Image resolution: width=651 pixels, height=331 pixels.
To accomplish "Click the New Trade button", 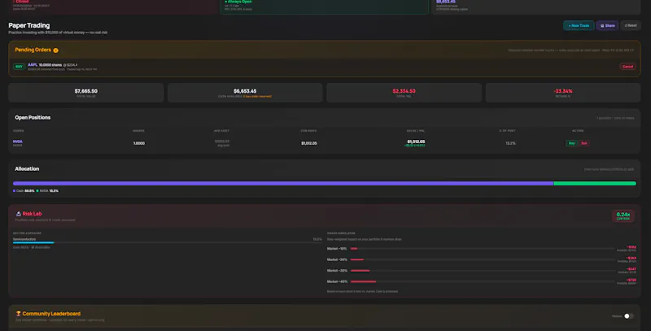I will (x=579, y=25).
